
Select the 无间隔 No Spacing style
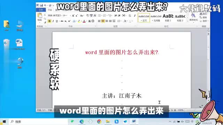click(x=156, y=18)
